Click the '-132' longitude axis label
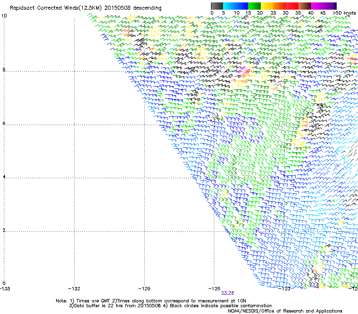Viewport: 358px width, 314px height. point(74,289)
